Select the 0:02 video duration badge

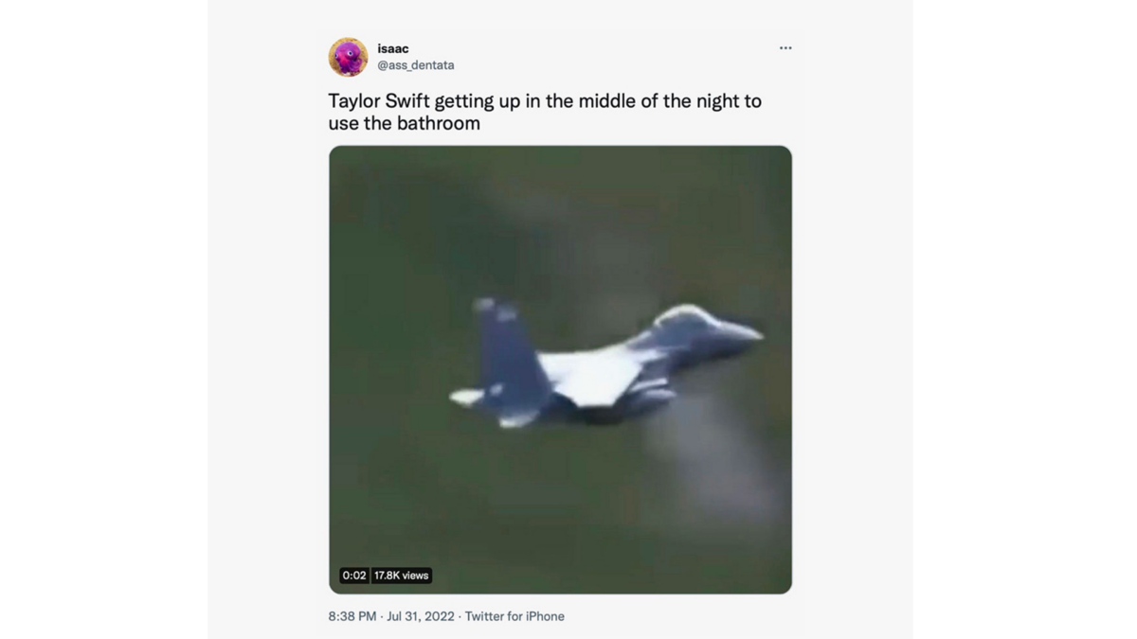[x=354, y=576]
